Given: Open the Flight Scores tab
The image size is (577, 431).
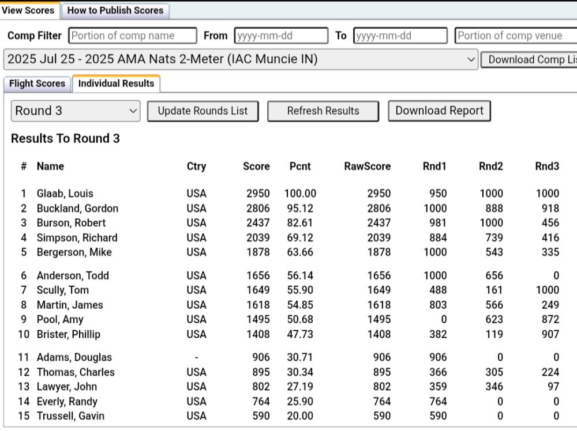Looking at the screenshot, I should click(36, 84).
